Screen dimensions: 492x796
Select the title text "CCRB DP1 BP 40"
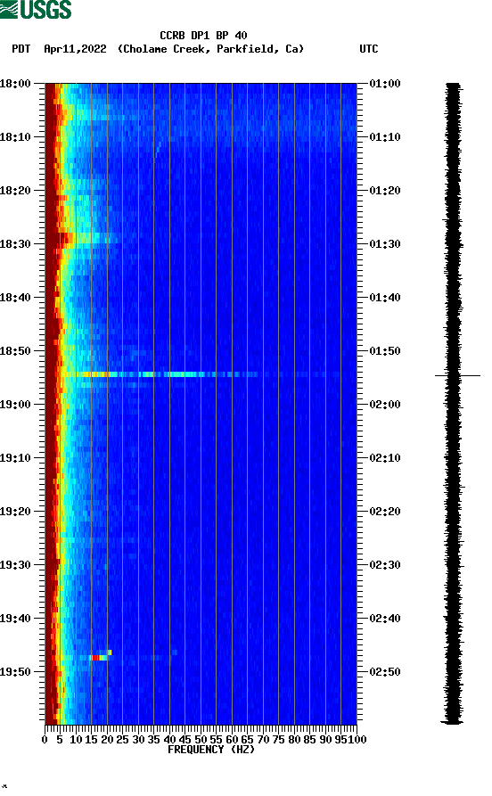(203, 36)
